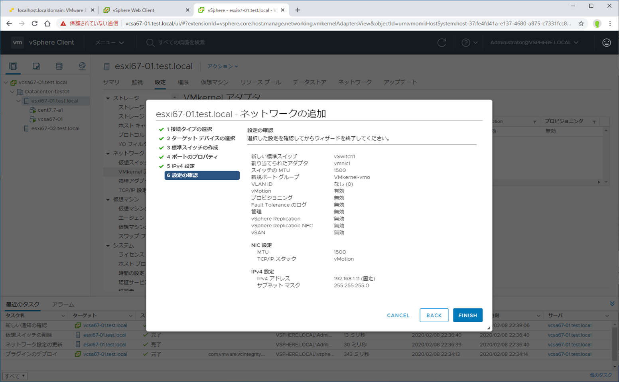Switch to the 監視 tab
Image resolution: width=619 pixels, height=382 pixels.
137,82
